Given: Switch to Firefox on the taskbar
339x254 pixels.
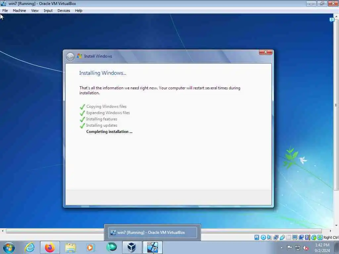Looking at the screenshot, I should (x=50, y=247).
